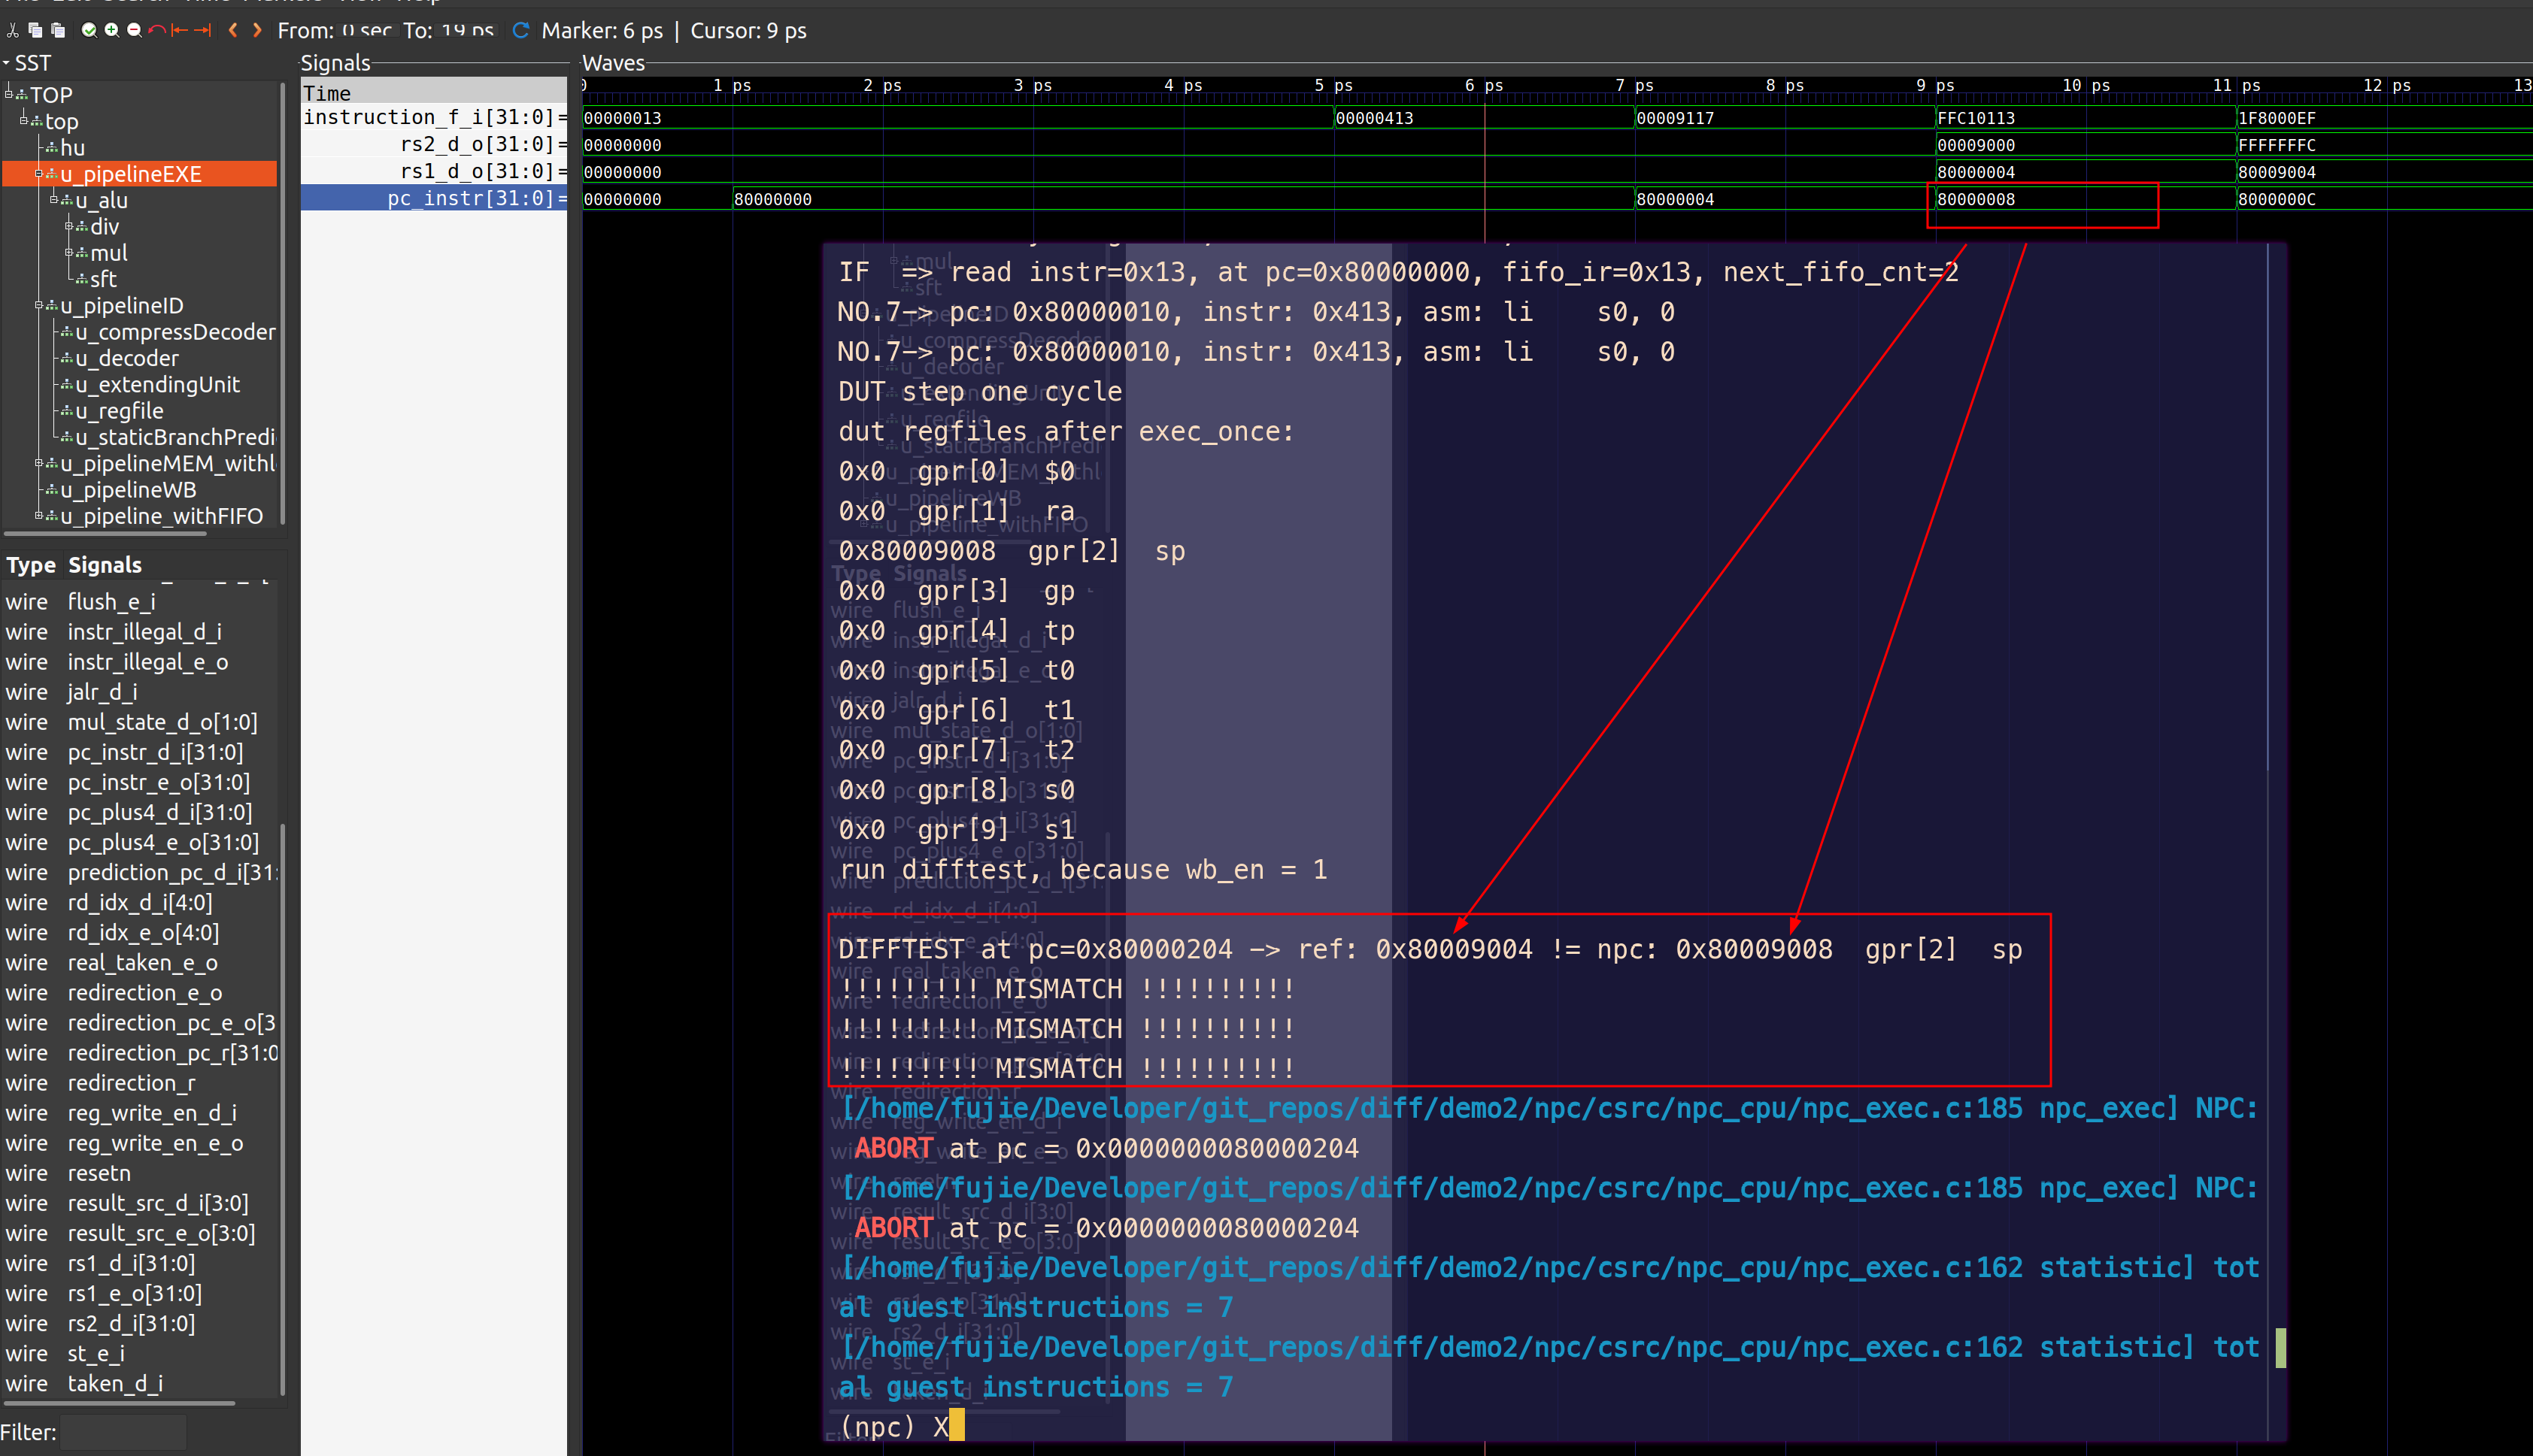Find next edge with right chevron

[x=257, y=30]
